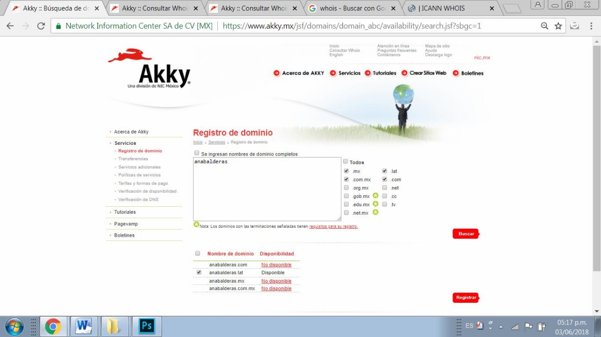
Task: Enable the .org.mx extension checkbox
Action: click(347, 188)
